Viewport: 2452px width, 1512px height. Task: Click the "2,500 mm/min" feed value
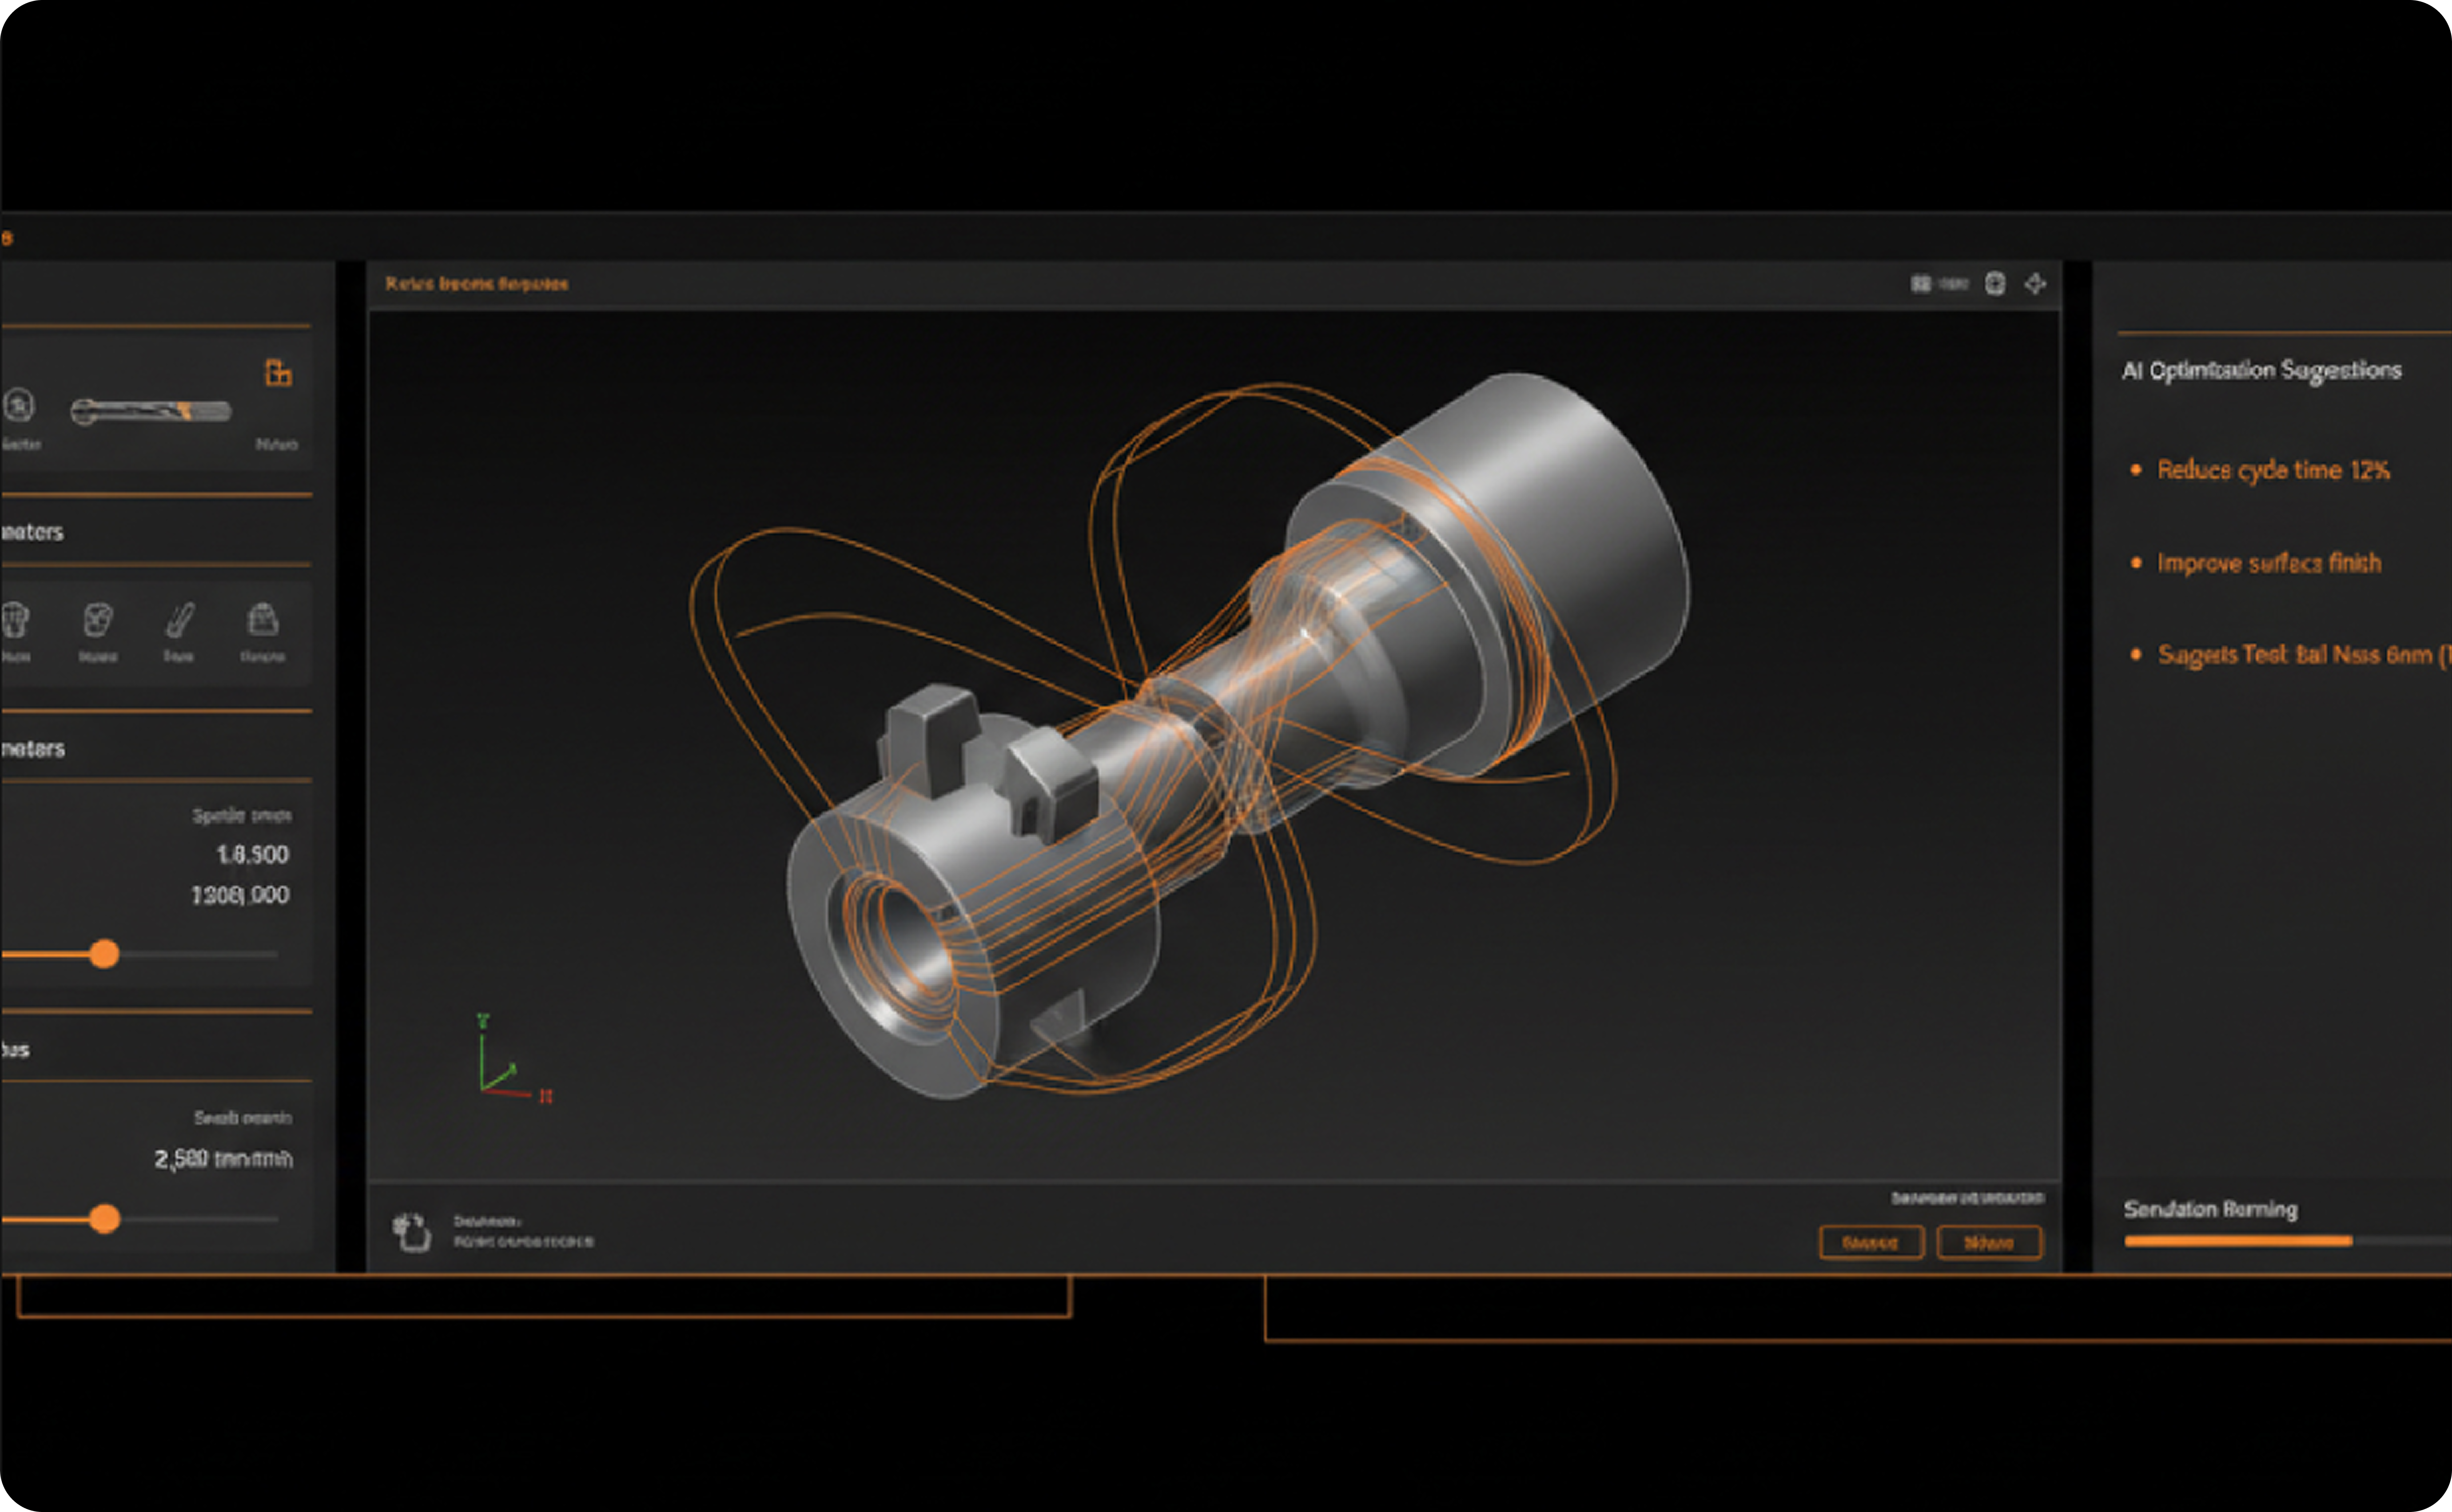[224, 1159]
